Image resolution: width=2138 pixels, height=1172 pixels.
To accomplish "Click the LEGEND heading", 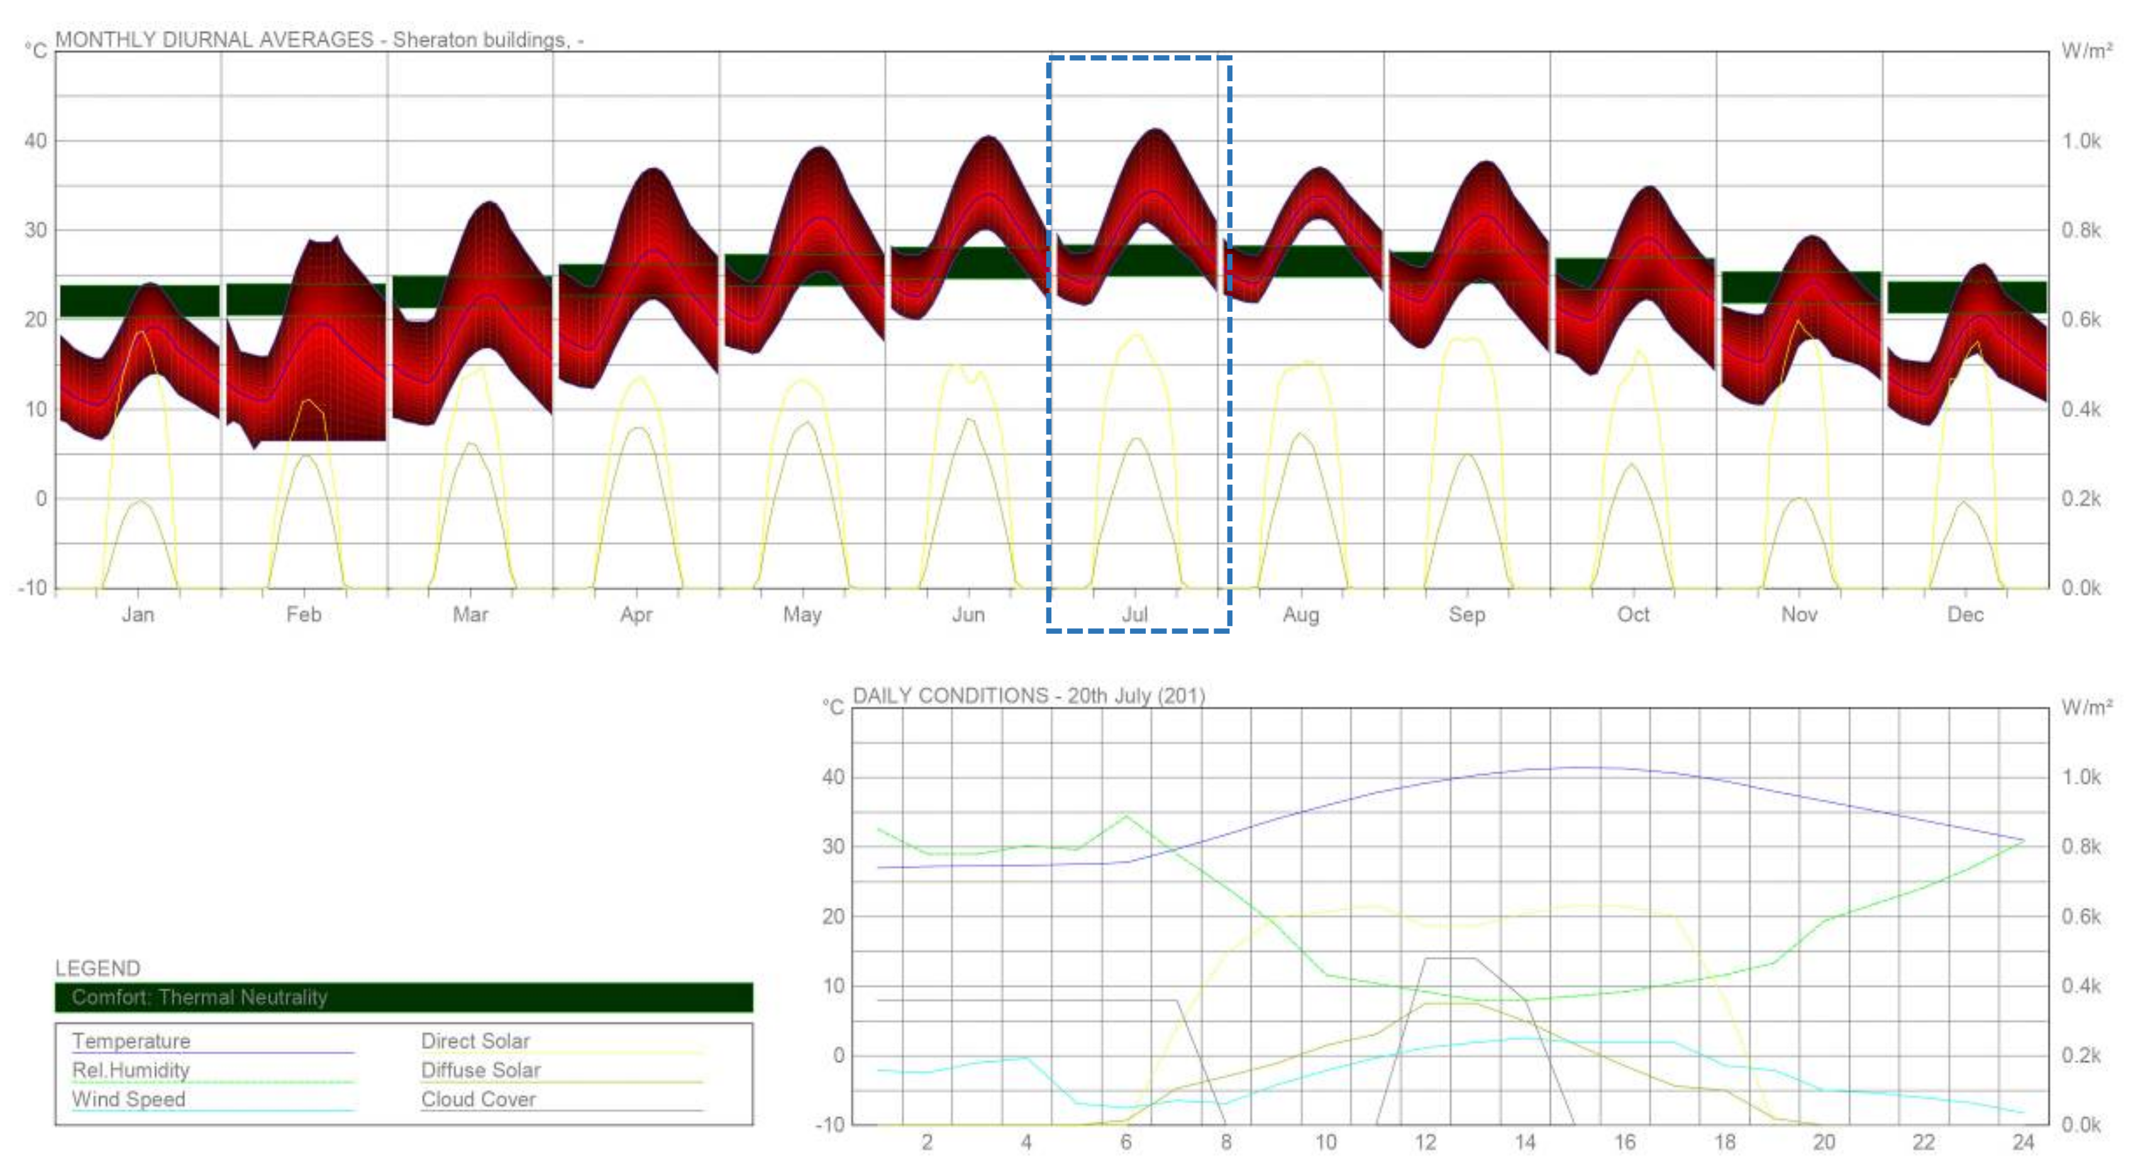I will pyautogui.click(x=97, y=969).
